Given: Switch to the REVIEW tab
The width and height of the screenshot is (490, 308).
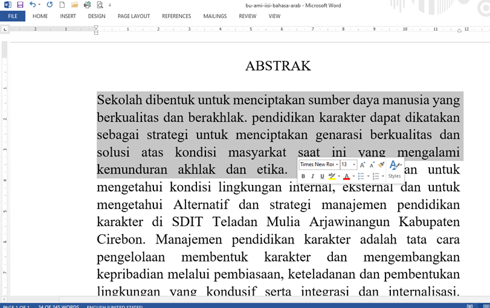Looking at the screenshot, I should [248, 16].
